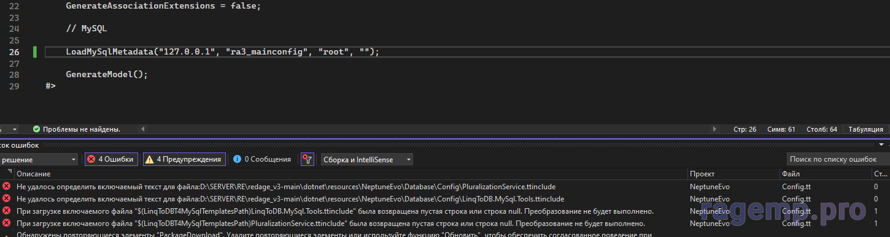
Task: Toggle the 4 Ошибки errors filter
Action: pyautogui.click(x=111, y=159)
